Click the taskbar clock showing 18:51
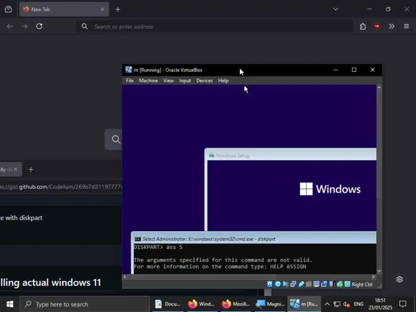The height and width of the screenshot is (312, 416). coord(380,304)
